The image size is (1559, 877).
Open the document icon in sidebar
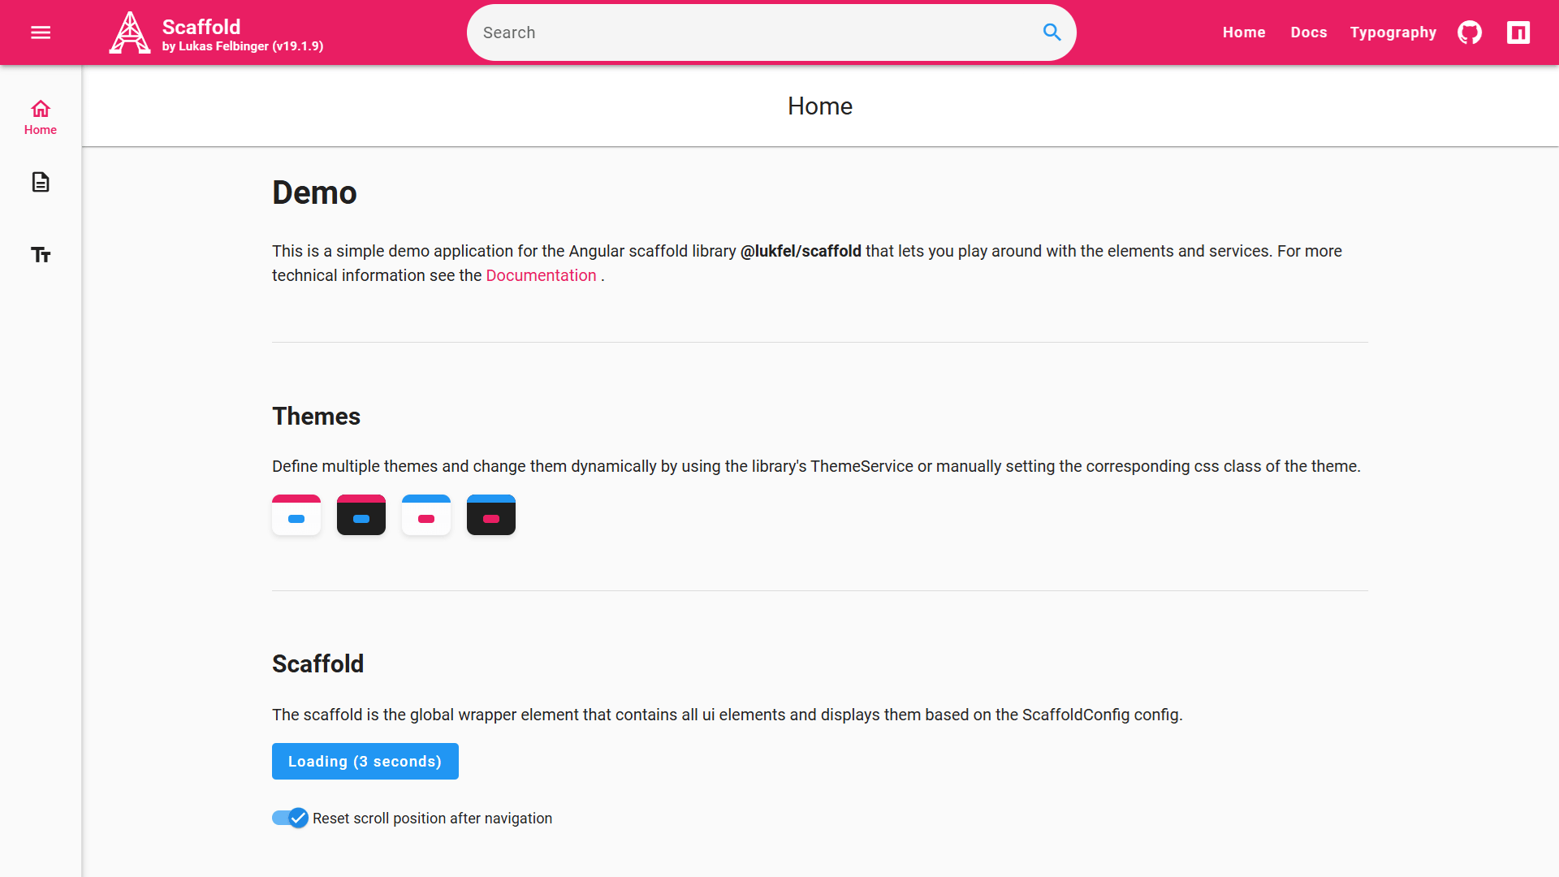pos(41,182)
